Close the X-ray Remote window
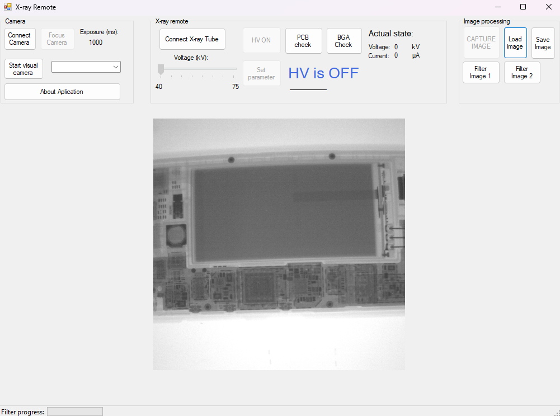This screenshot has width=560, height=416. [x=549, y=7]
